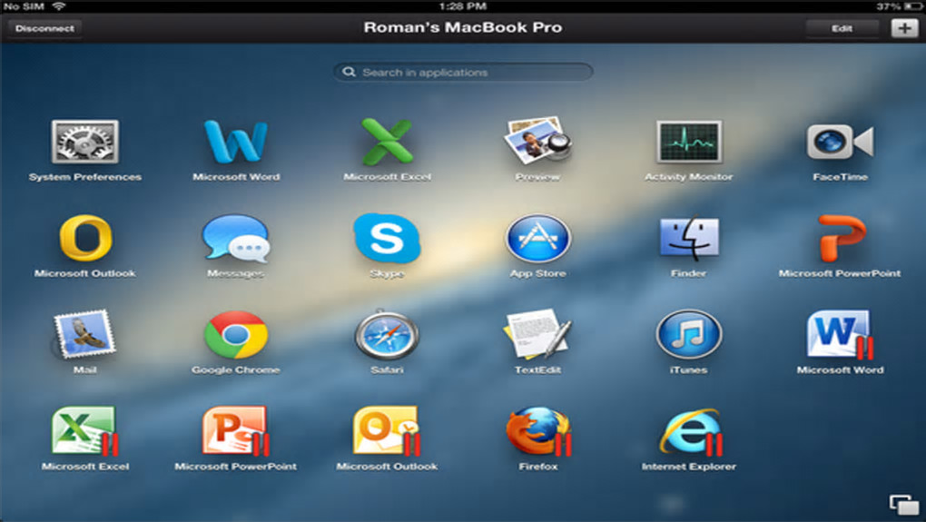Open Internet Explorer icon
This screenshot has height=522, width=926.
[690, 431]
